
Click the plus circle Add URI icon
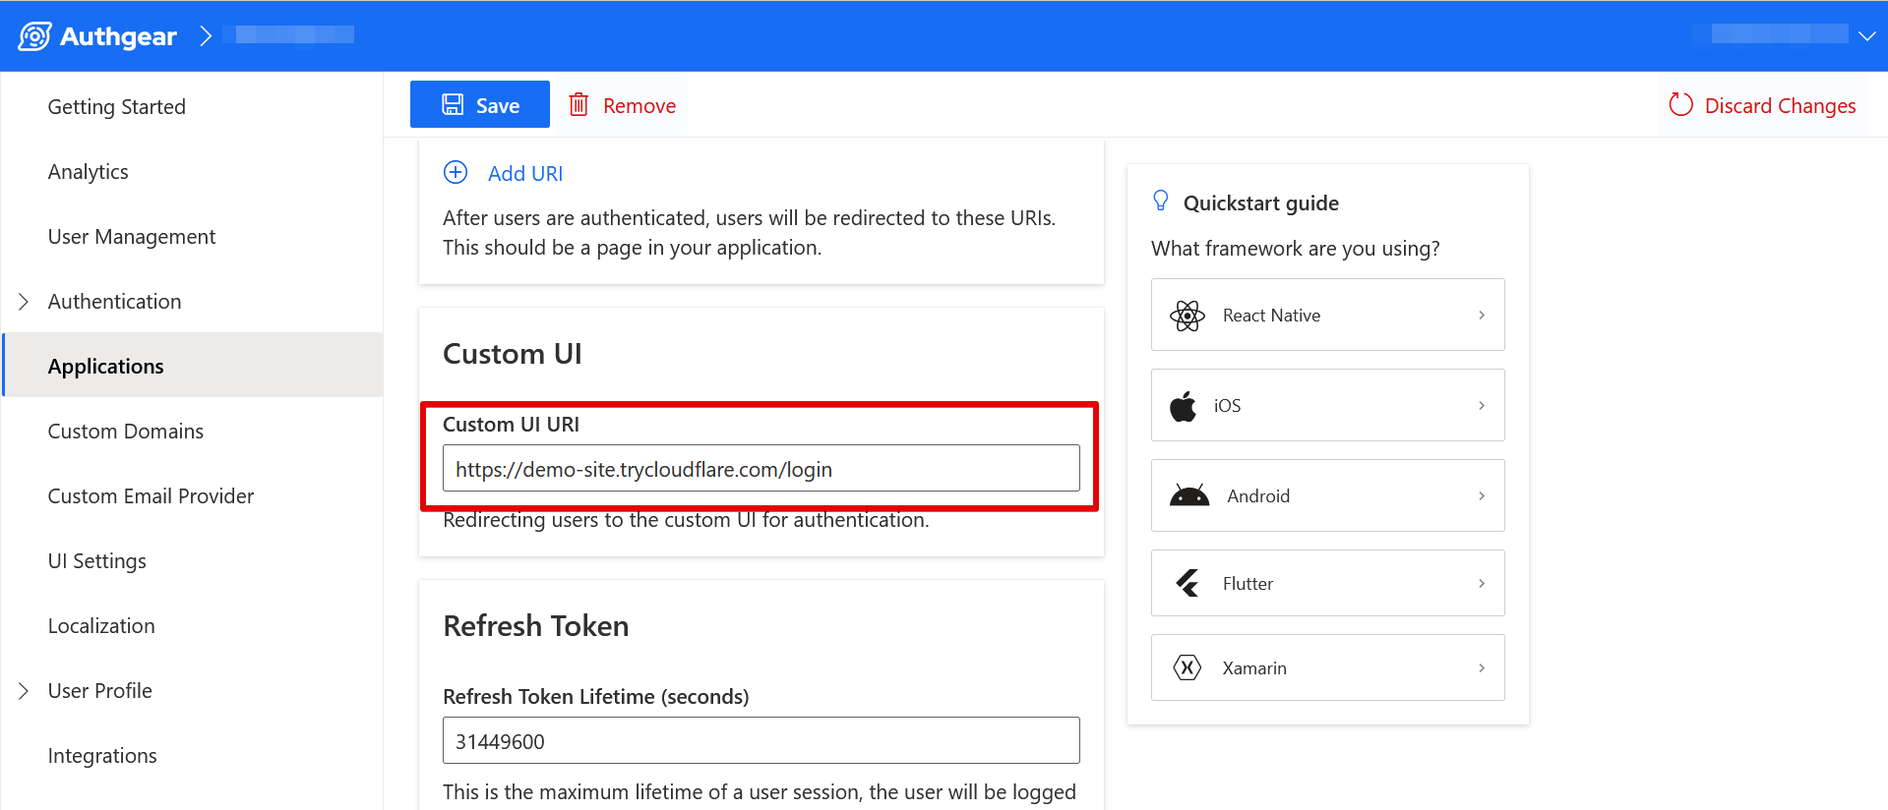coord(456,173)
